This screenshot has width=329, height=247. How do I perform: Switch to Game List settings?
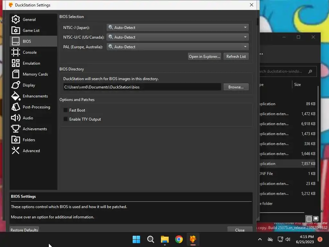(x=33, y=30)
